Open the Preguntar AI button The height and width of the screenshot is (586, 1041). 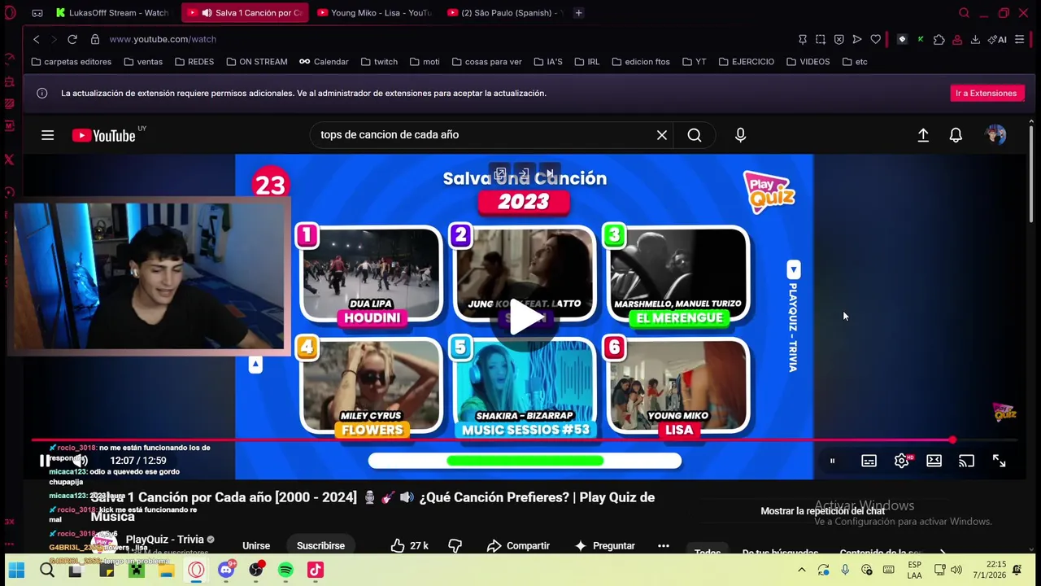click(605, 545)
